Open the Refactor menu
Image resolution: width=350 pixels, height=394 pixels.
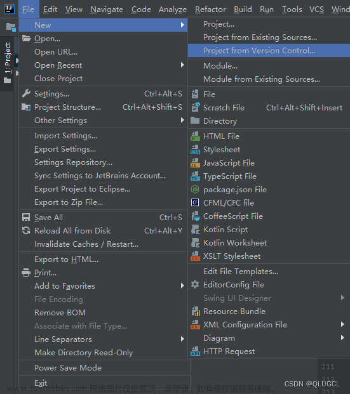point(210,10)
